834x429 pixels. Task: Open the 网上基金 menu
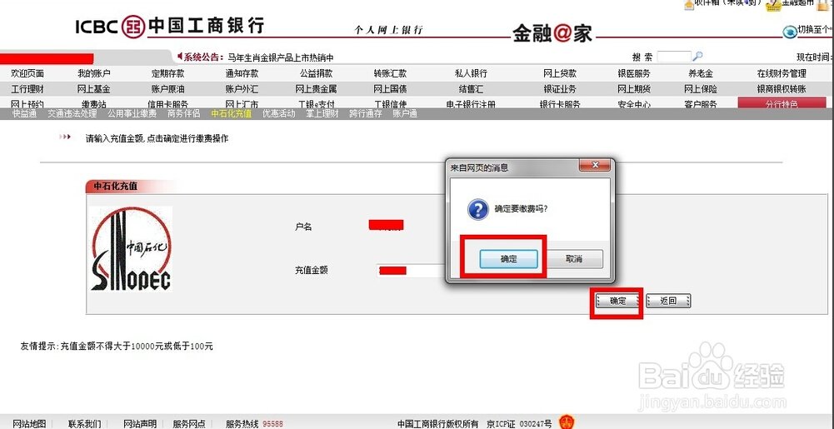(93, 89)
